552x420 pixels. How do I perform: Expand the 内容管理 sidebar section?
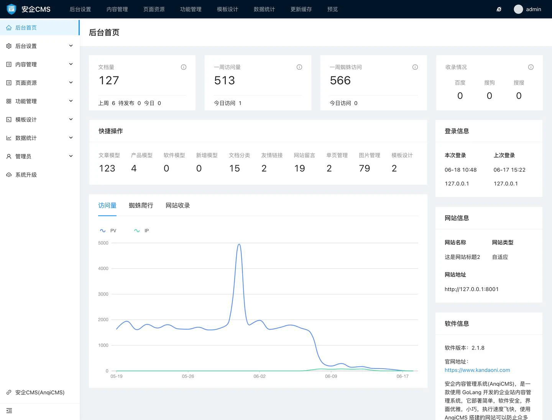(x=39, y=64)
